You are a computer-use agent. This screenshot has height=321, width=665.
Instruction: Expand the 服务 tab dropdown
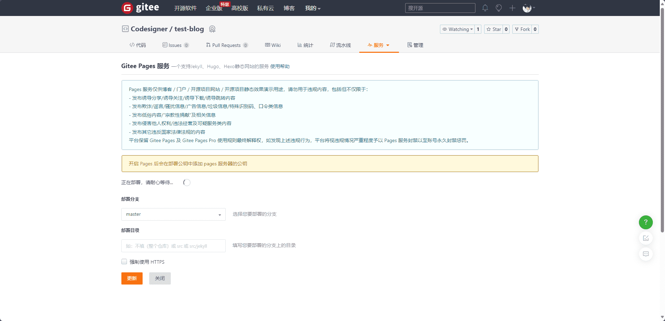(x=388, y=45)
